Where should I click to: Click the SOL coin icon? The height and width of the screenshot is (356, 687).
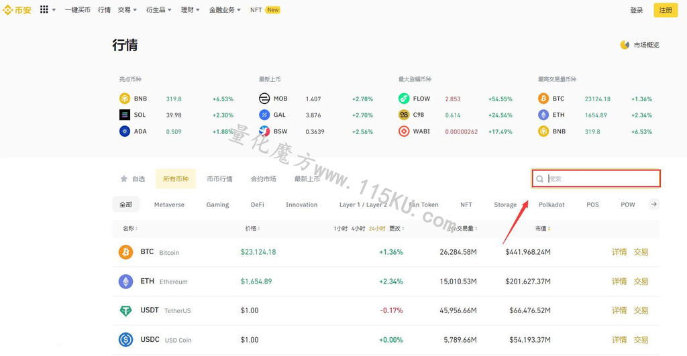click(x=125, y=115)
